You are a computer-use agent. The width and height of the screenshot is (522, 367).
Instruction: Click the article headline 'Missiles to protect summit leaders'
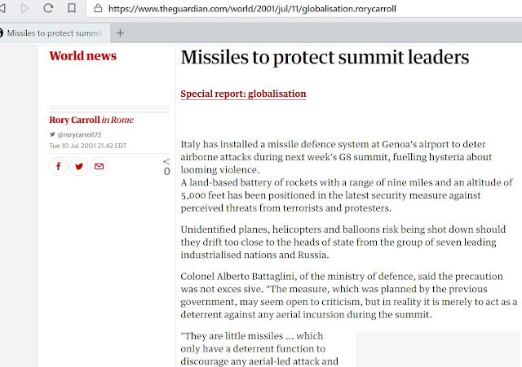[x=325, y=58]
